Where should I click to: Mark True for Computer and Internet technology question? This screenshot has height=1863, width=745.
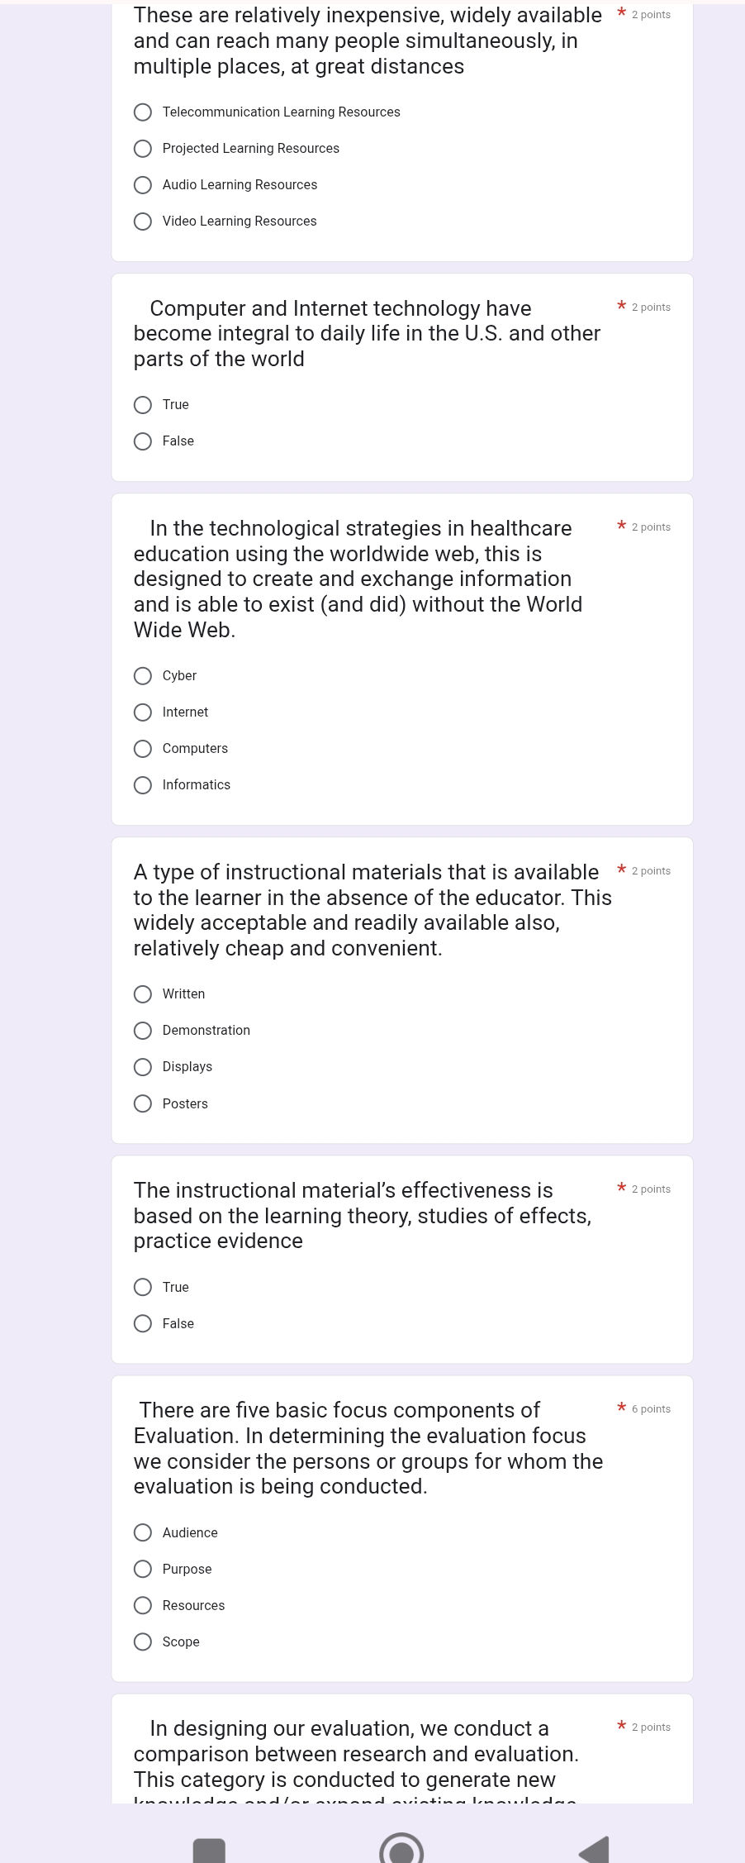tap(143, 405)
